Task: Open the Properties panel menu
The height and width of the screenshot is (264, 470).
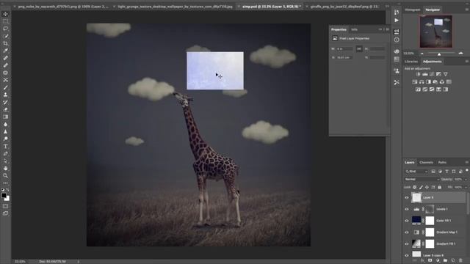Action: coord(388,29)
